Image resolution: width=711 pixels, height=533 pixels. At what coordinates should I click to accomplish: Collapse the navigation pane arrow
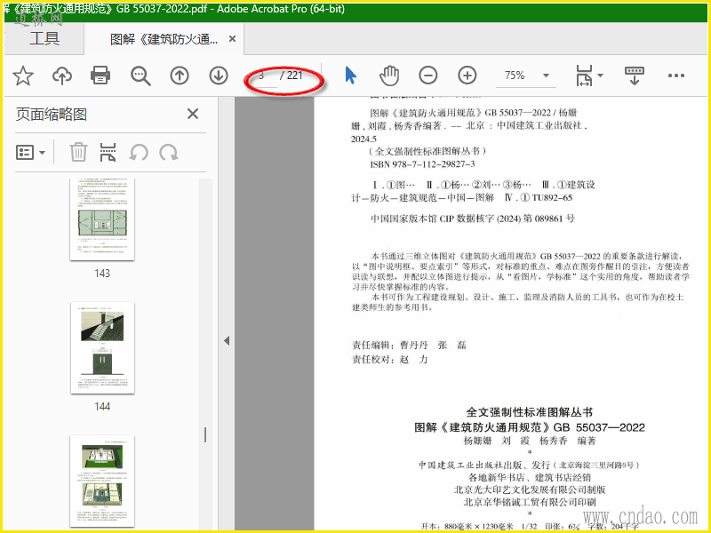point(227,341)
